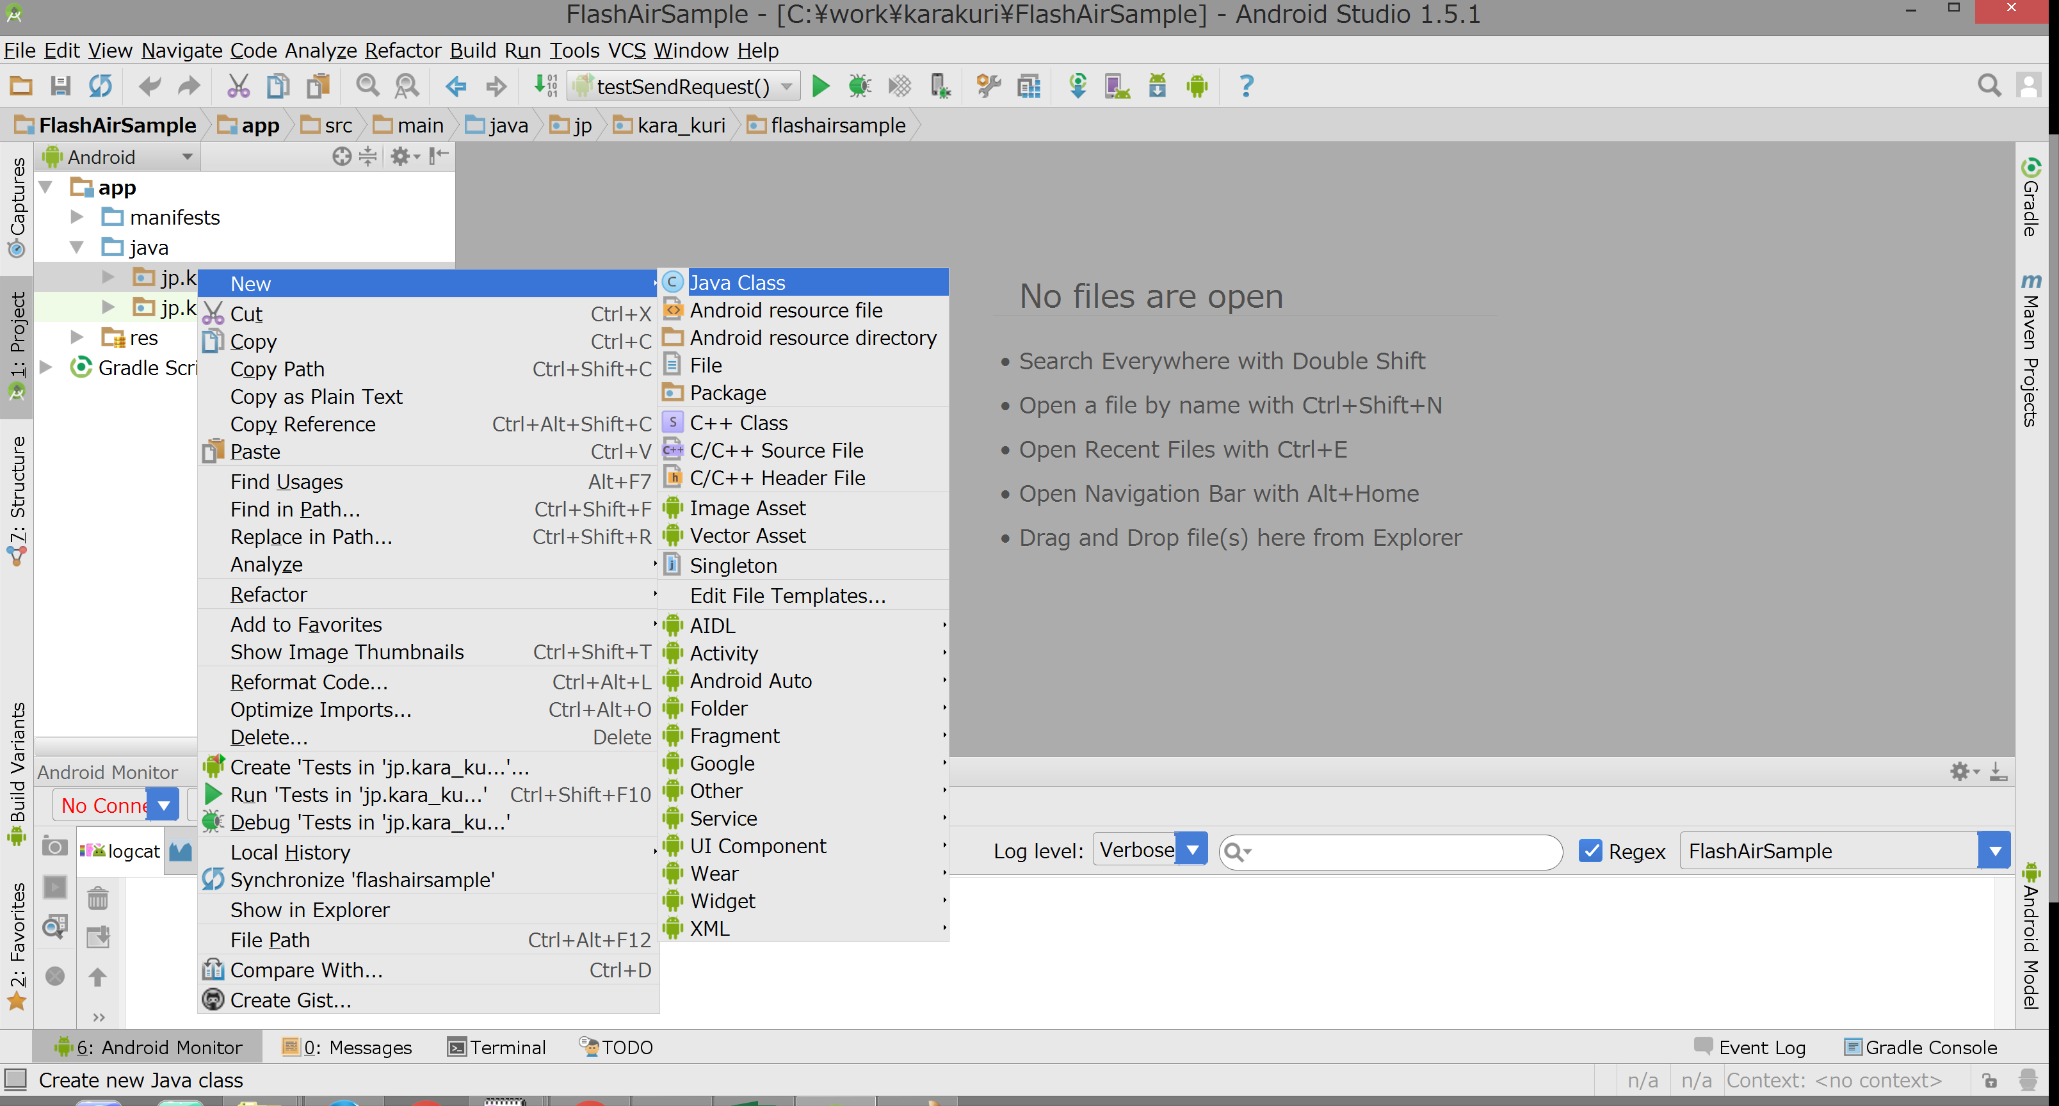Screen dimensions: 2059x1106
Task: Click the Navigate Back blue arrow
Action: tap(456, 86)
